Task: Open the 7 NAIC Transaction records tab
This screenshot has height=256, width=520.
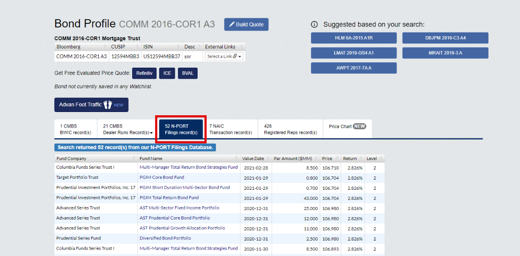Action: (x=231, y=129)
